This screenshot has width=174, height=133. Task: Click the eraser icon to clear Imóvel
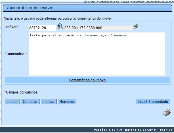(136, 27)
